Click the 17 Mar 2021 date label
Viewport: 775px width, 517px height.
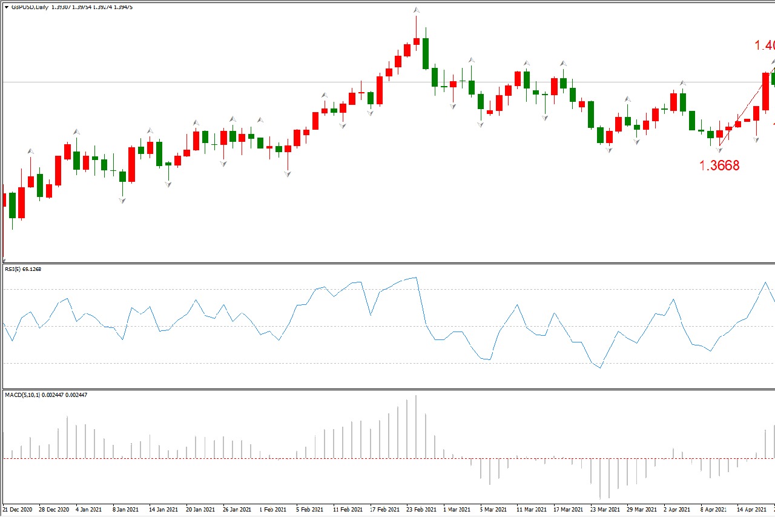(569, 510)
